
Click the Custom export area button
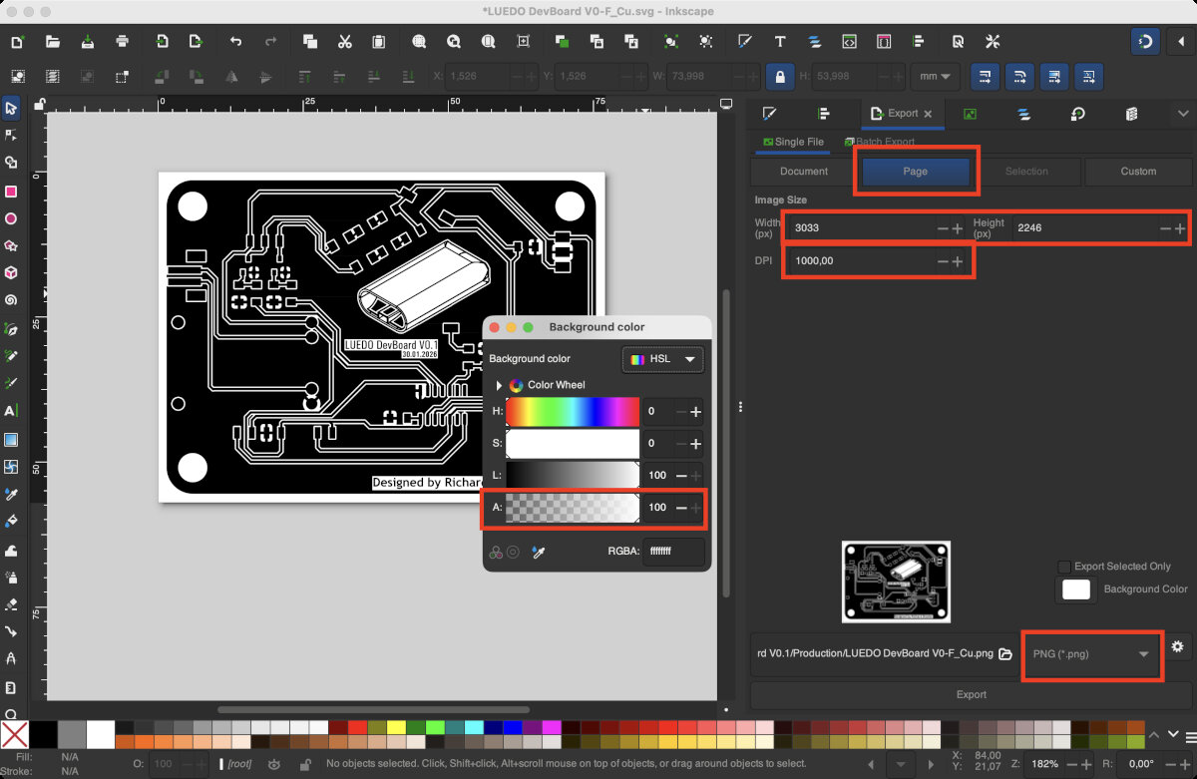point(1138,172)
